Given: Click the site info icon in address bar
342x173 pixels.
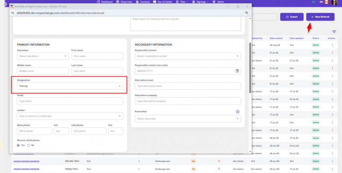Looking at the screenshot, I should coord(12,13).
